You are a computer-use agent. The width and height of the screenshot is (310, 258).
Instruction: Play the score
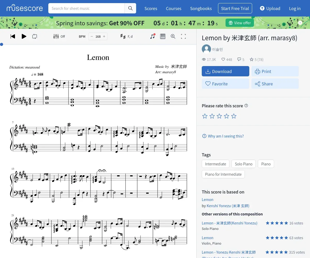point(24,36)
